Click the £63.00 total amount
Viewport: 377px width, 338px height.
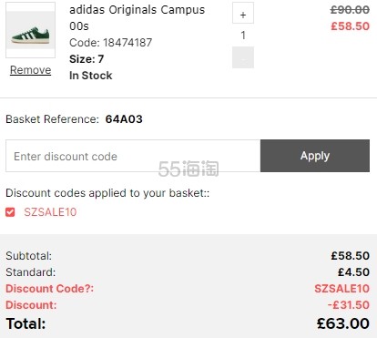coord(343,323)
